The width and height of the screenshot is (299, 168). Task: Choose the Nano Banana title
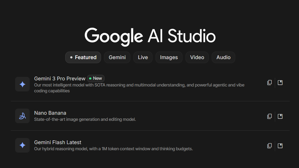[x=50, y=113]
